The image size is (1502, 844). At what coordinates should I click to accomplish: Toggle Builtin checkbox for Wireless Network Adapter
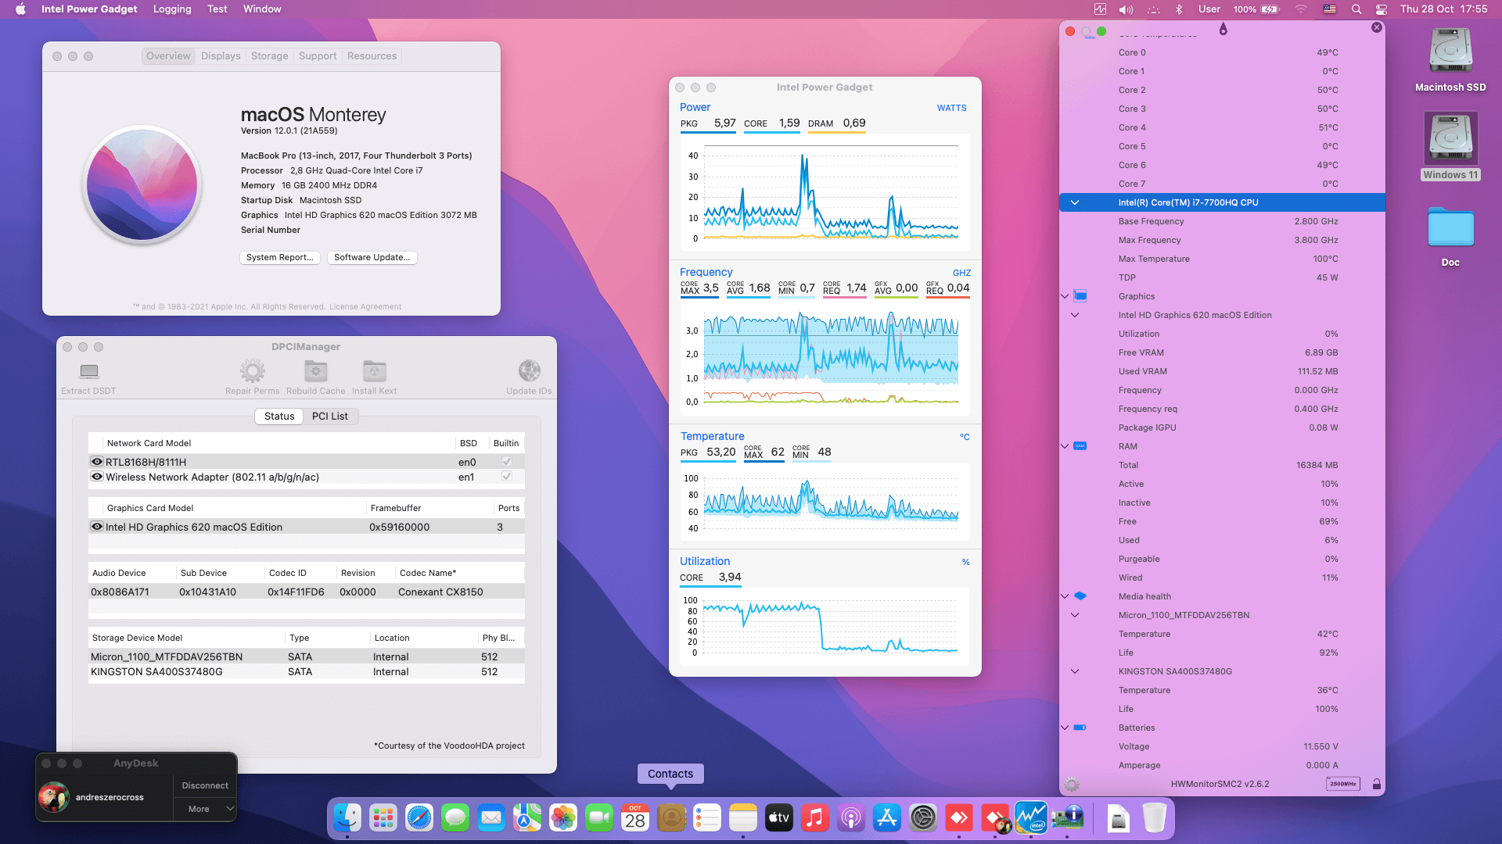507,477
